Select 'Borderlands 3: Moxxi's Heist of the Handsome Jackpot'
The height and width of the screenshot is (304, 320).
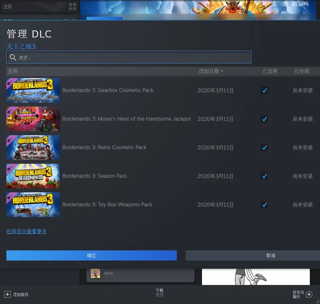tap(127, 119)
